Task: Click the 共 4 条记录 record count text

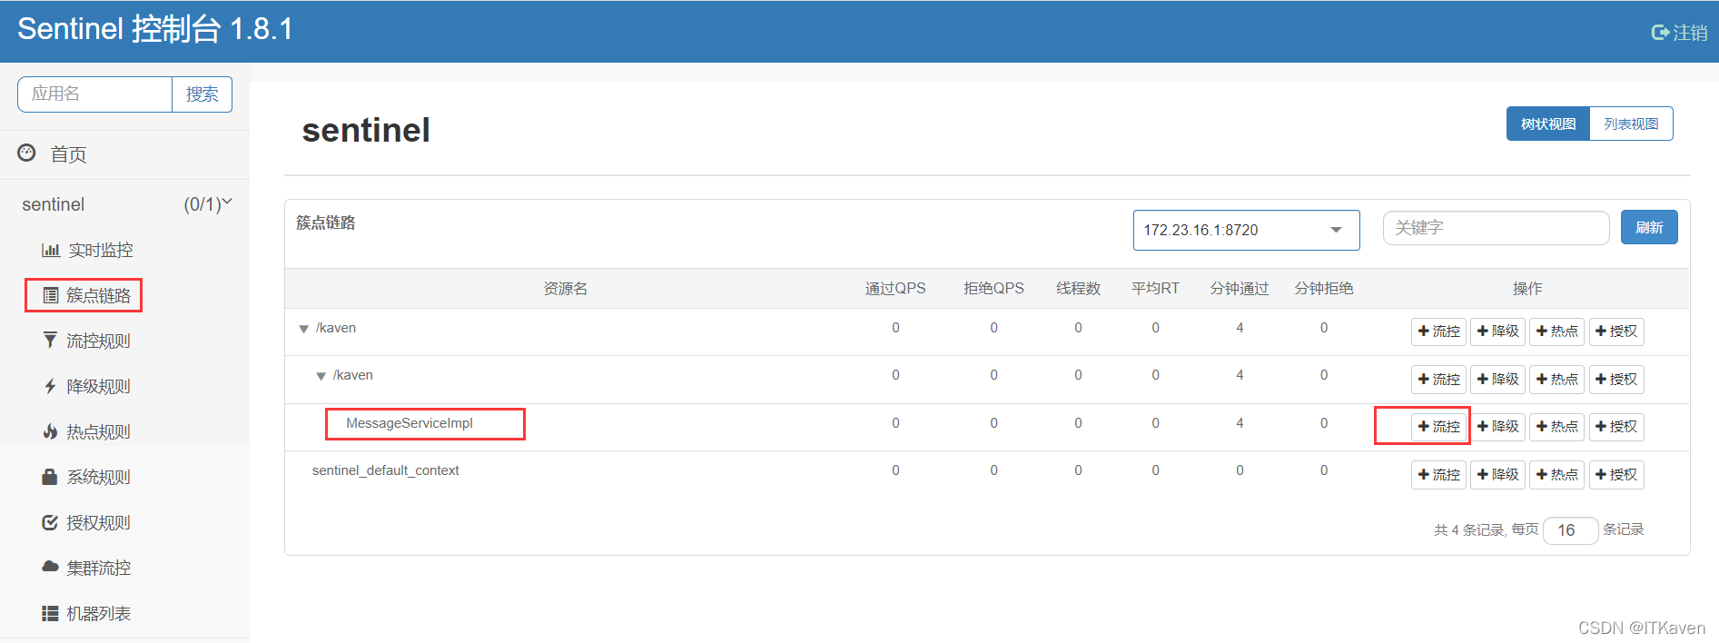Action: click(1469, 529)
